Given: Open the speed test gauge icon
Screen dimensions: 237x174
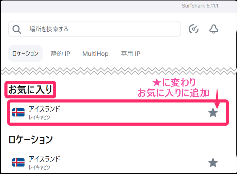Looking at the screenshot, I should [193, 29].
